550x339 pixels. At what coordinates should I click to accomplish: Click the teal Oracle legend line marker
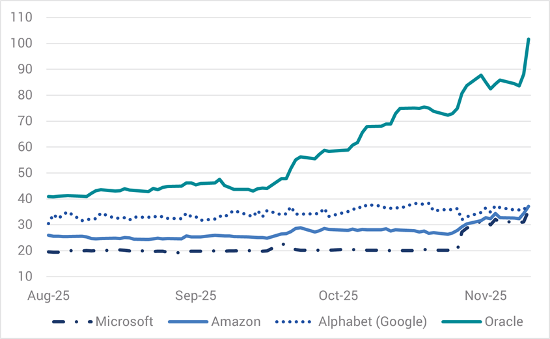pyautogui.click(x=460, y=321)
